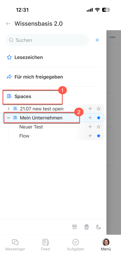Tap the blue plus next to search

(x=97, y=40)
